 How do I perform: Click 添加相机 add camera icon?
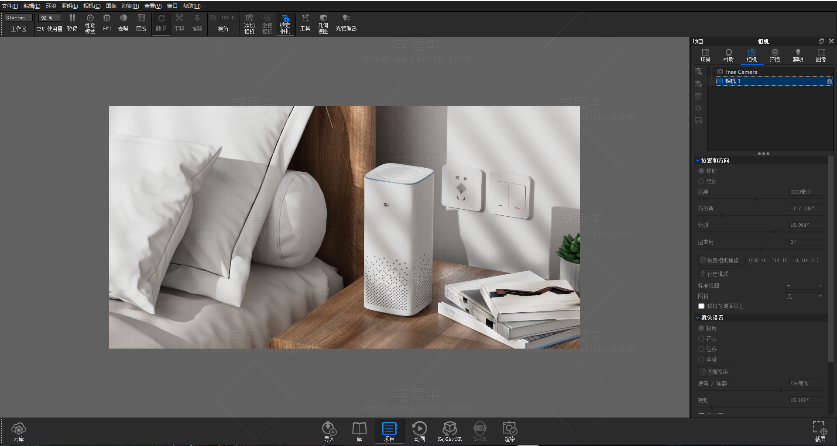250,24
